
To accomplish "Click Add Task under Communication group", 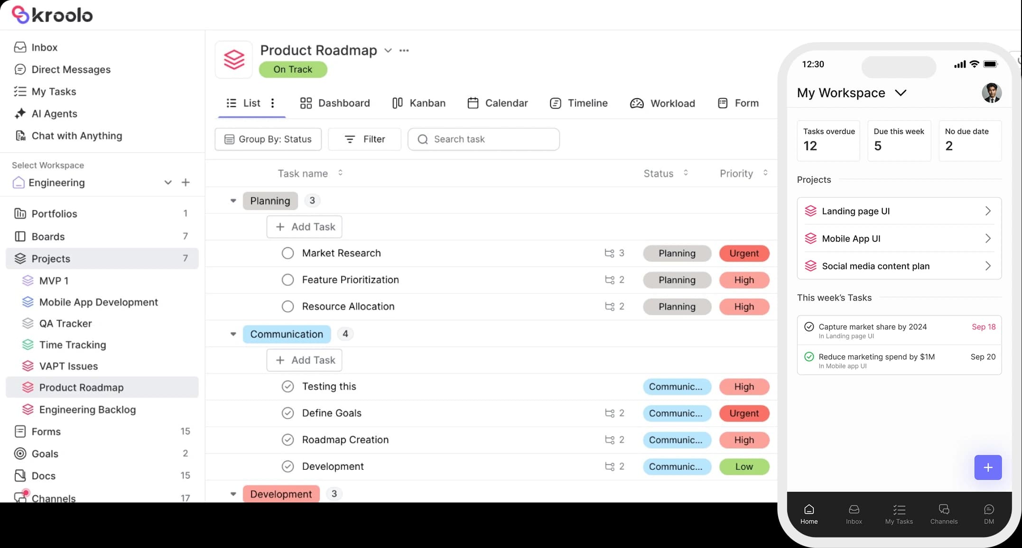I will (x=304, y=360).
